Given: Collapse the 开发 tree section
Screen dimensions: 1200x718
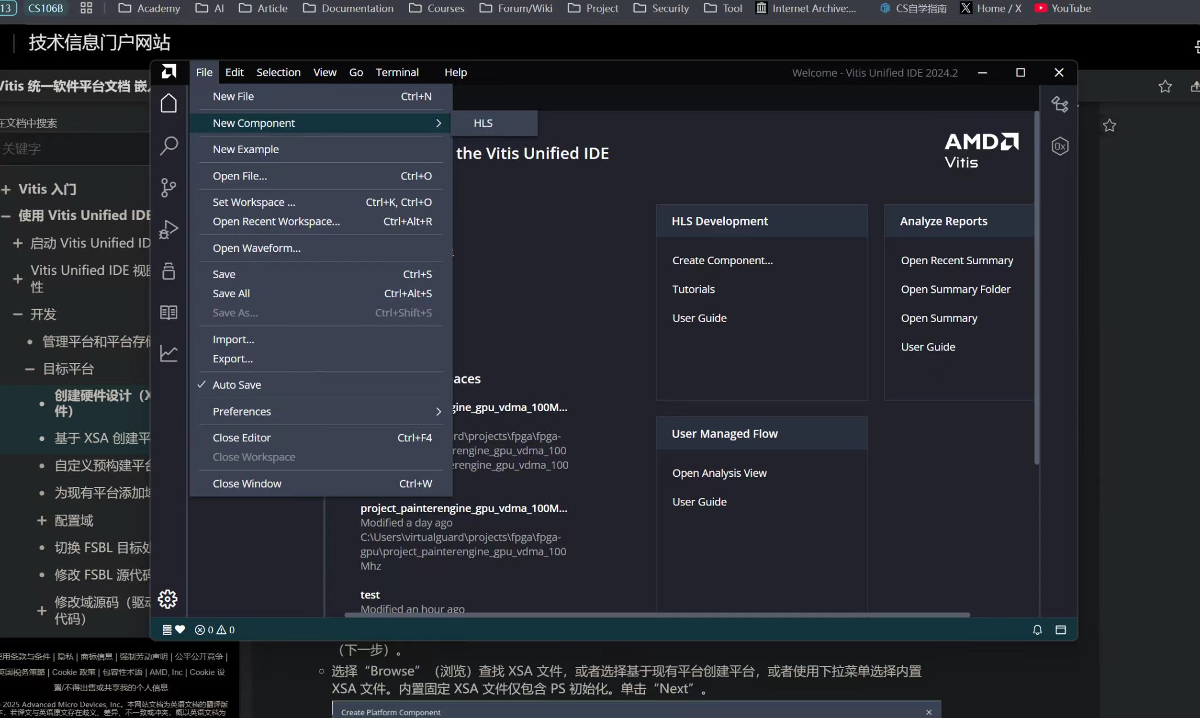Looking at the screenshot, I should 18,315.
